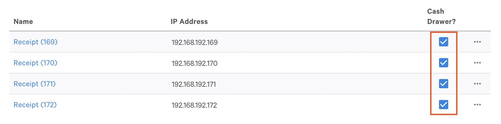501x124 pixels.
Task: Toggle cash drawer checkbox for Receipt (170)
Action: point(443,63)
